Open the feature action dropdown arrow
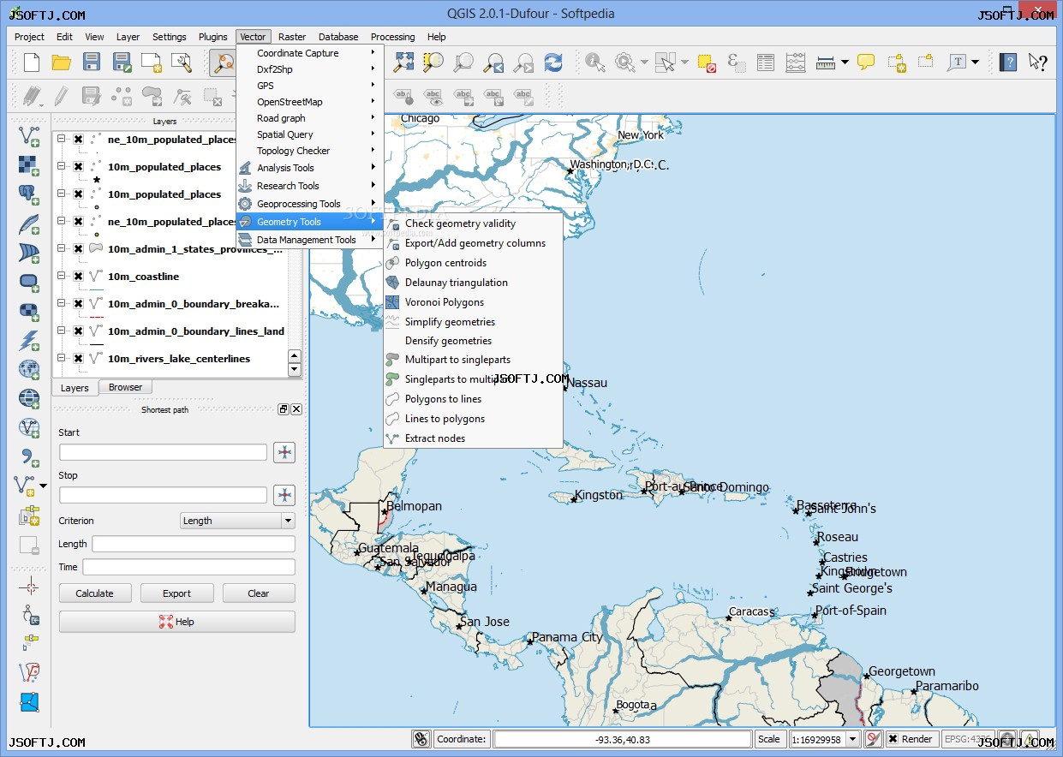Screen dimensions: 1063x757 [x=644, y=62]
